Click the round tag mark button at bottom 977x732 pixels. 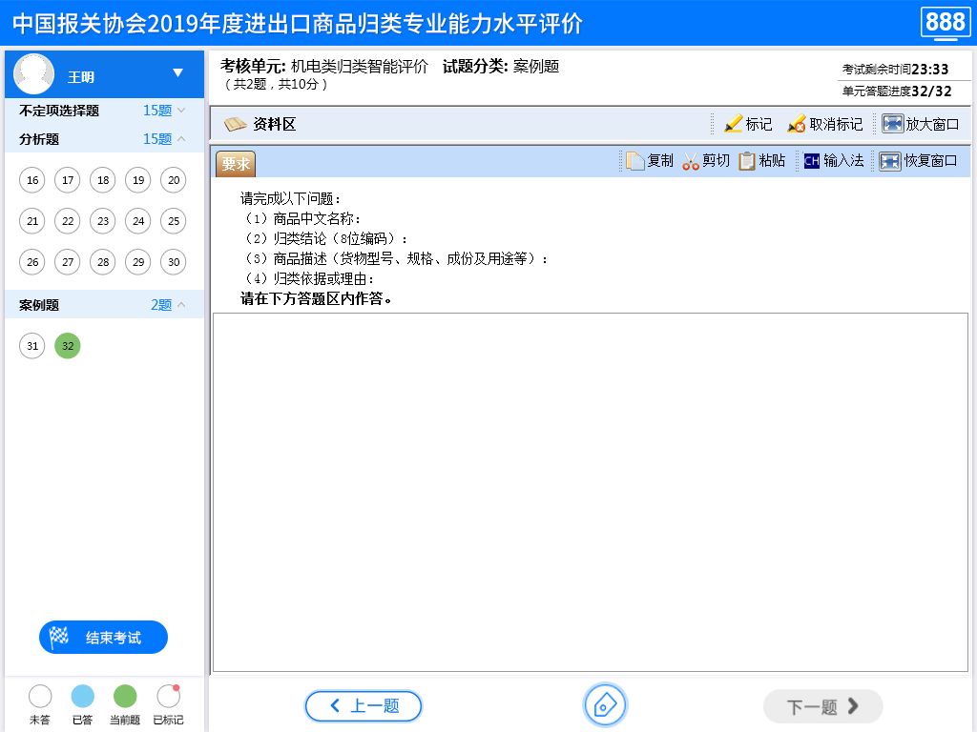(605, 705)
